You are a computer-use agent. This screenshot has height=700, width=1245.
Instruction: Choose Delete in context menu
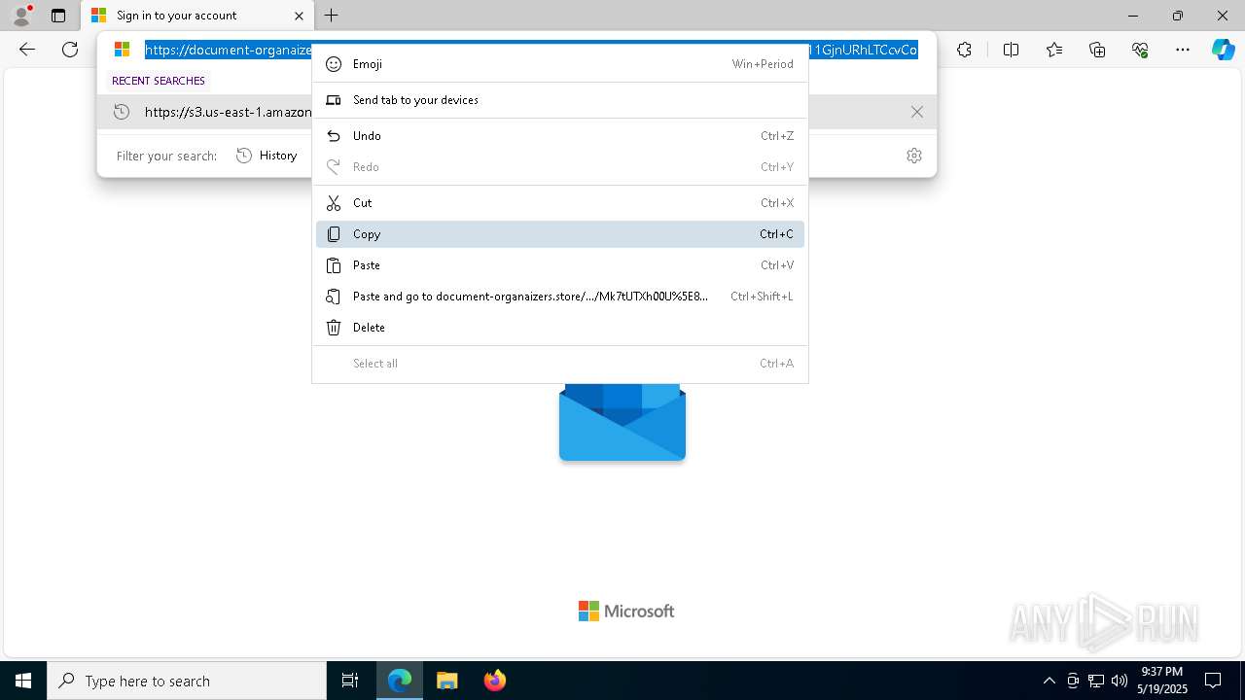point(560,328)
